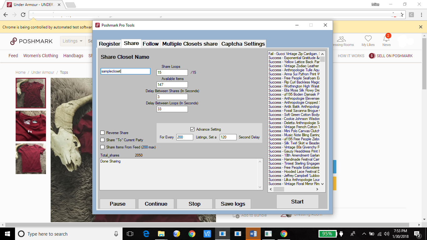This screenshot has height=240, width=427.
Task: Click the Share Loops input box
Action: (x=172, y=72)
